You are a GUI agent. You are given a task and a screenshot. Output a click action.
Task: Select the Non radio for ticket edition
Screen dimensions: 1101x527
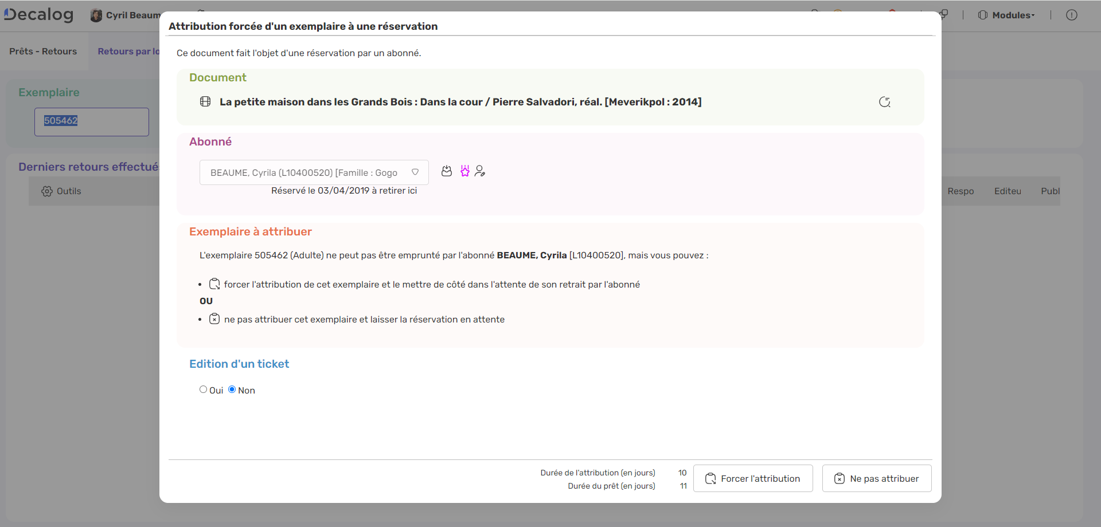point(232,390)
